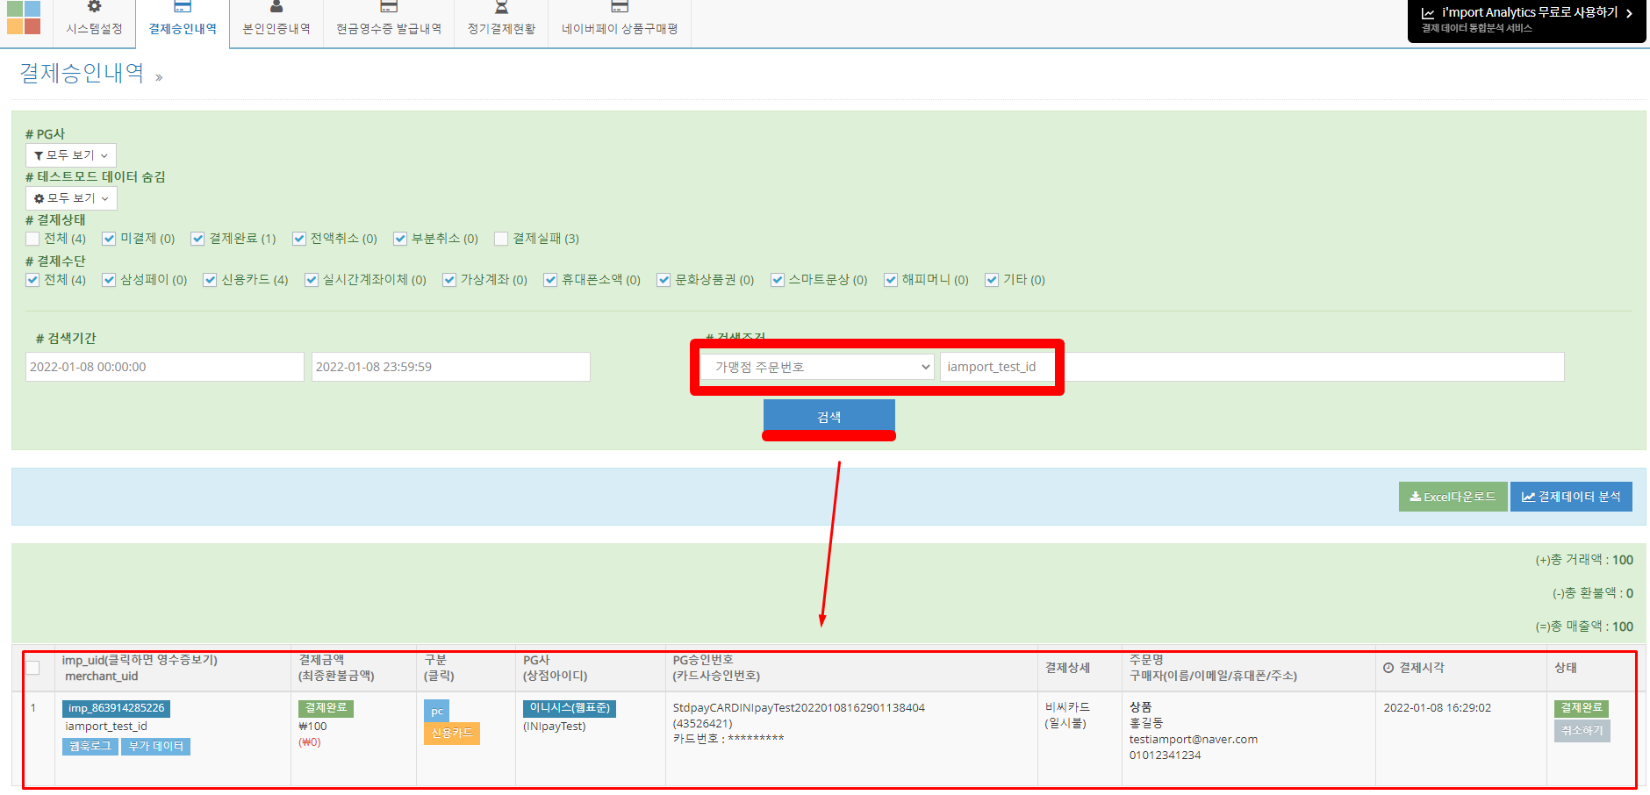Toggle the 문화상품권 (0) checkbox
Viewport: 1650px width, 795px height.
point(664,280)
